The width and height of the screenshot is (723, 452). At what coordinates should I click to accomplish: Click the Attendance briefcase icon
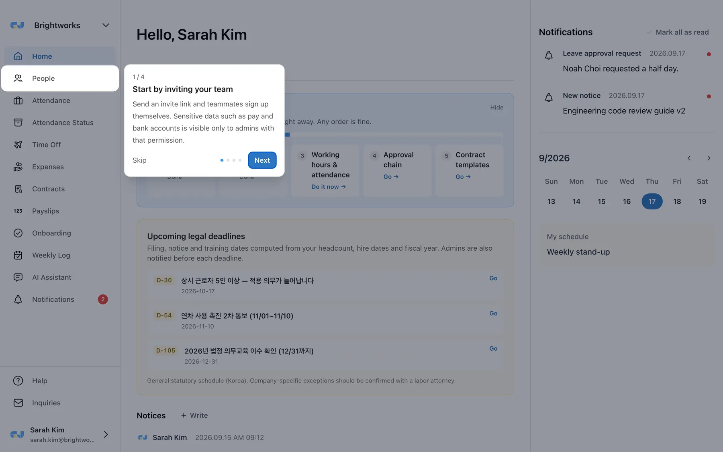click(18, 100)
